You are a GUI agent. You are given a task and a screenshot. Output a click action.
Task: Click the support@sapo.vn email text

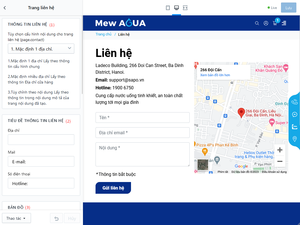click(x=127, y=80)
